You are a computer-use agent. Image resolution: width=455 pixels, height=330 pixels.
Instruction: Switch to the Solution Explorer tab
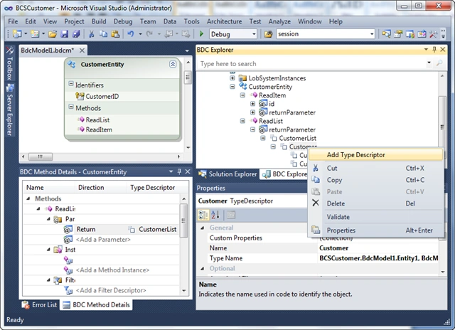[x=227, y=174]
